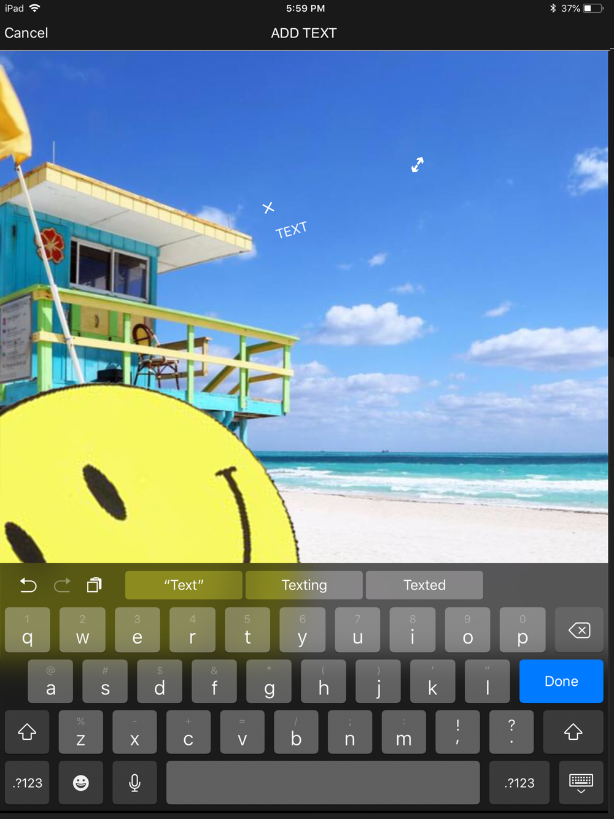This screenshot has width=614, height=819.
Task: Tap the k key
Action: click(x=433, y=681)
